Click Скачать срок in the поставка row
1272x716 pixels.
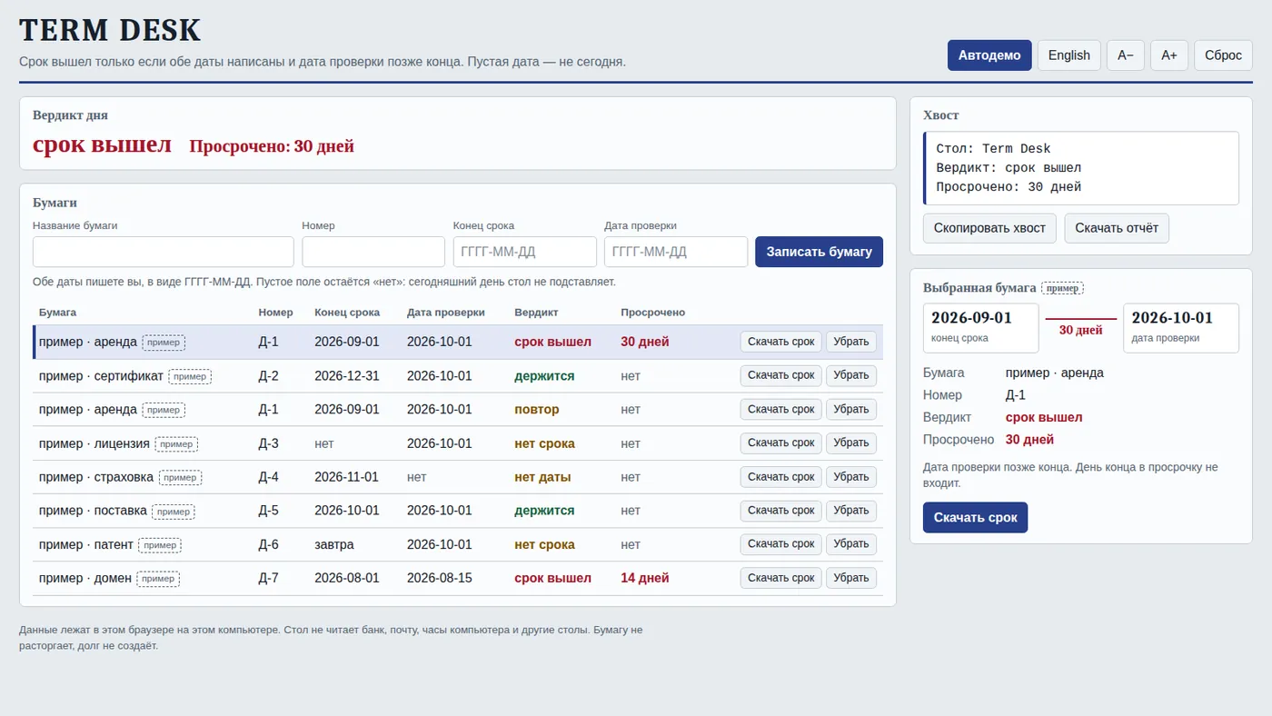click(781, 511)
